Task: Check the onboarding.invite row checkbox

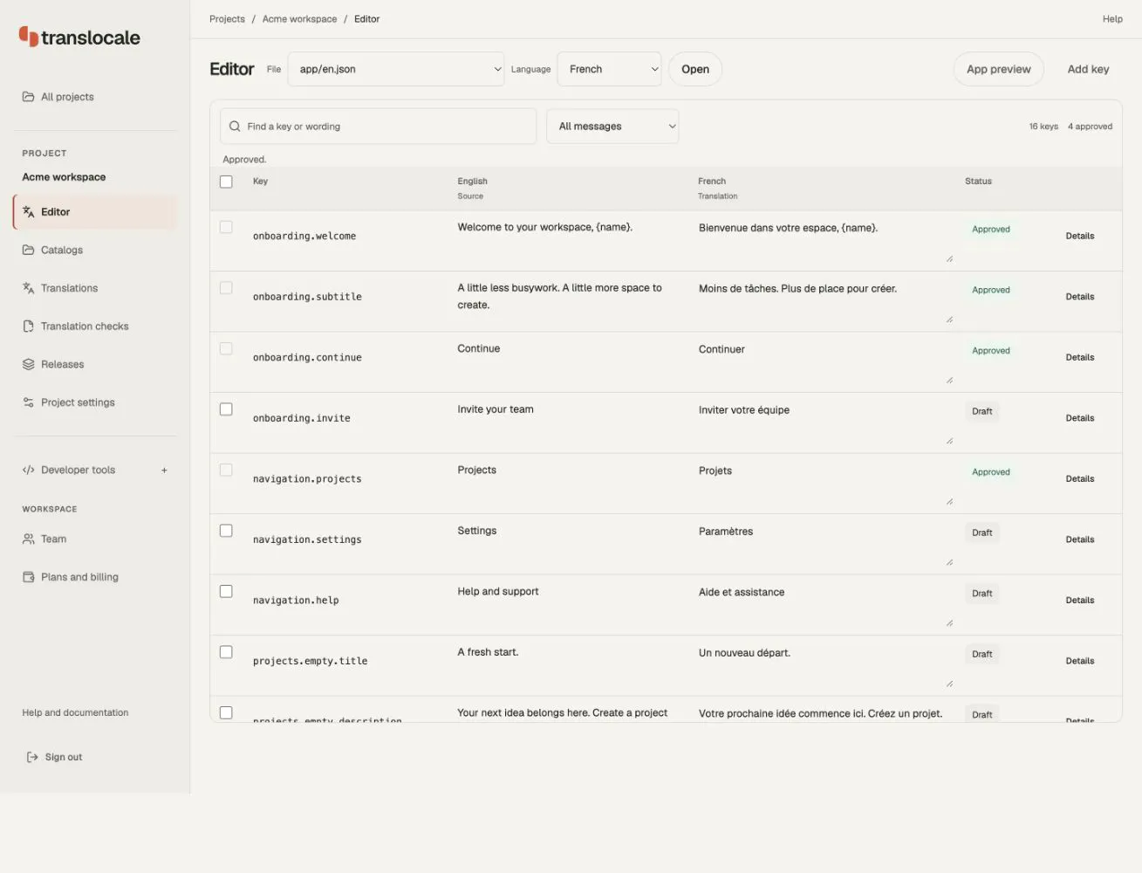Action: point(226,409)
